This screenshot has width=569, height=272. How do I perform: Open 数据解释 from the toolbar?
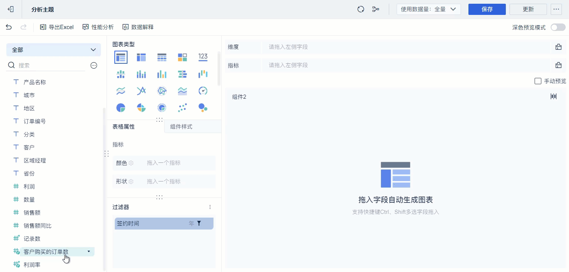point(138,27)
